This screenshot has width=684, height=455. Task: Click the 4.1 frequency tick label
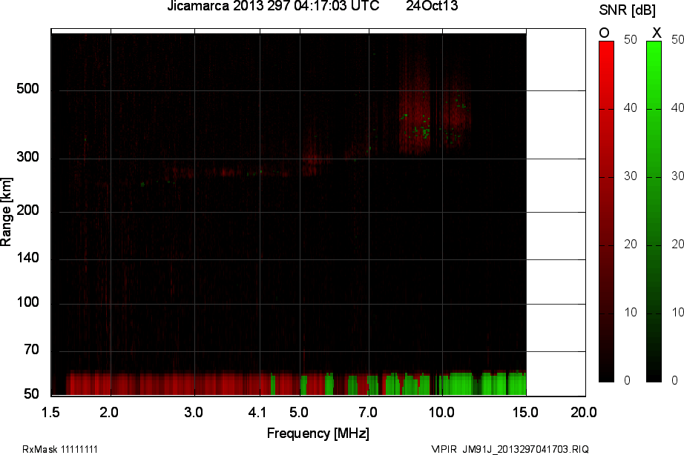point(259,411)
